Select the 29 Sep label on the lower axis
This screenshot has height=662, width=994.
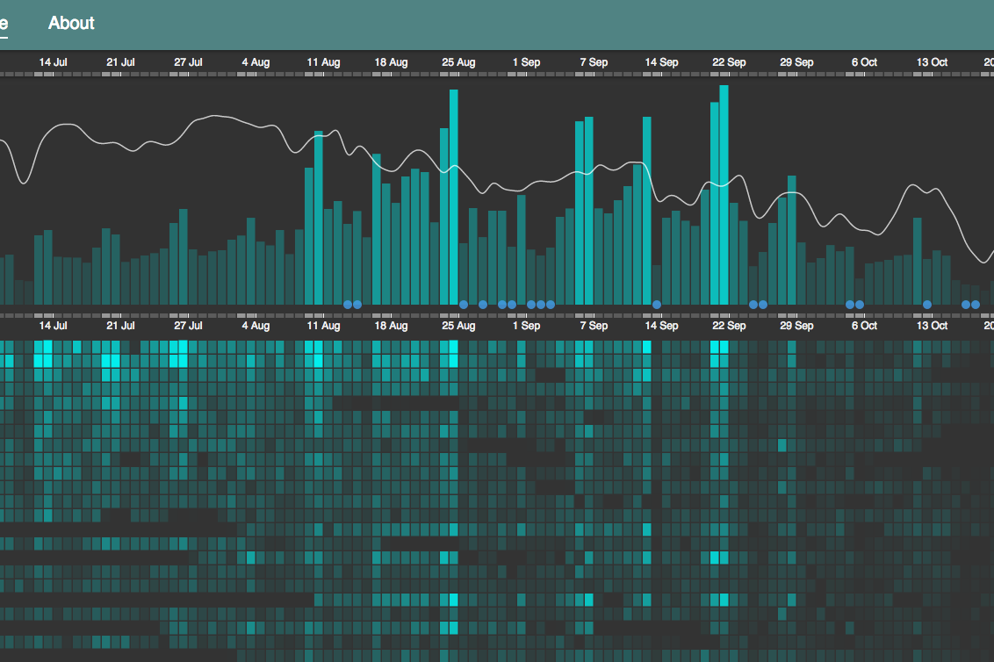pos(796,326)
